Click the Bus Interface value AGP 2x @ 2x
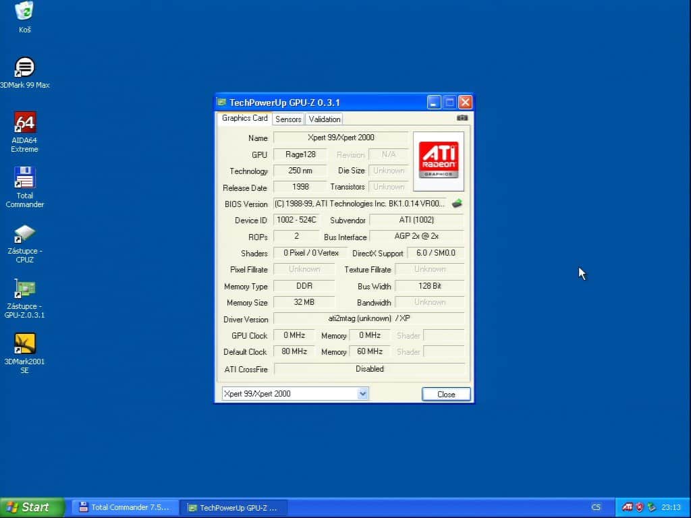 coord(416,236)
